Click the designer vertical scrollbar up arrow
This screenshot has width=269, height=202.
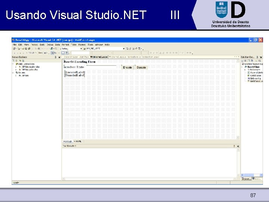pos(238,61)
